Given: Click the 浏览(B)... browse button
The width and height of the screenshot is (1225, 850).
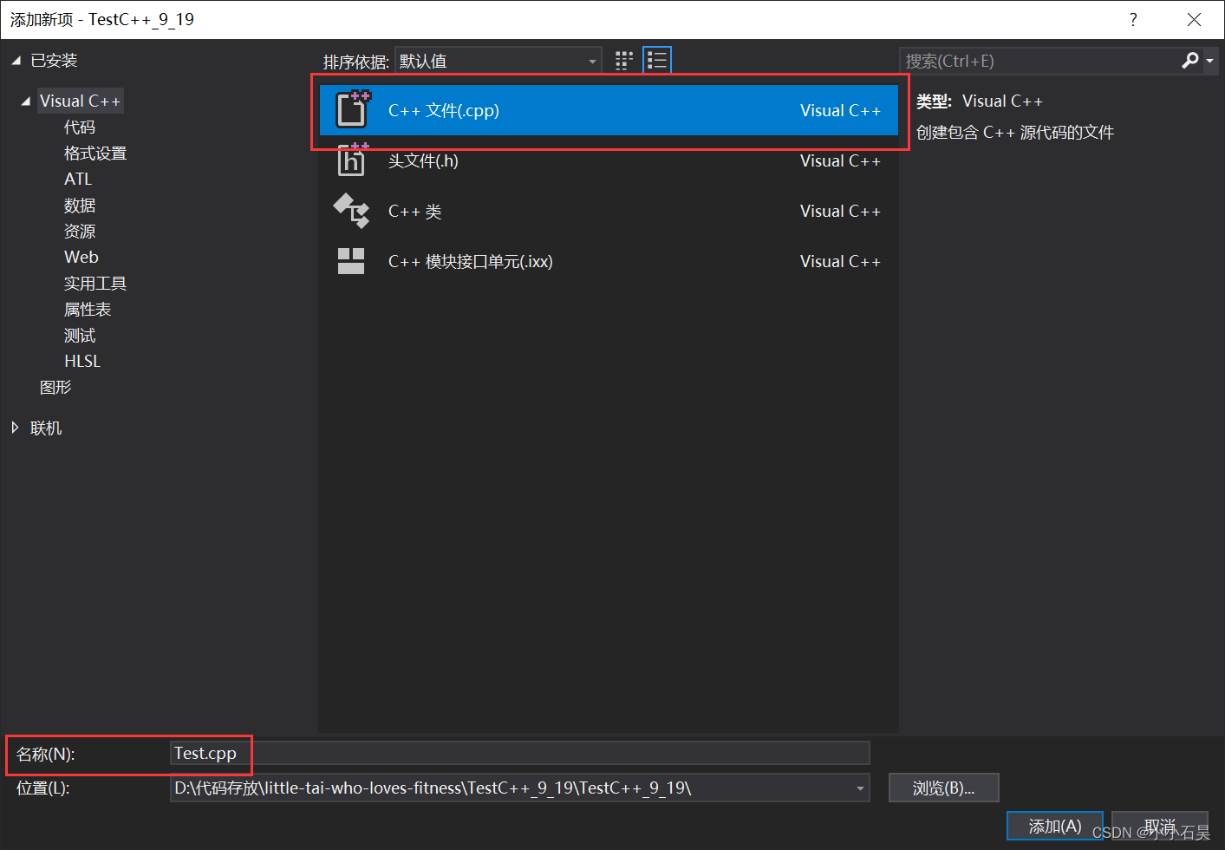Looking at the screenshot, I should (944, 788).
